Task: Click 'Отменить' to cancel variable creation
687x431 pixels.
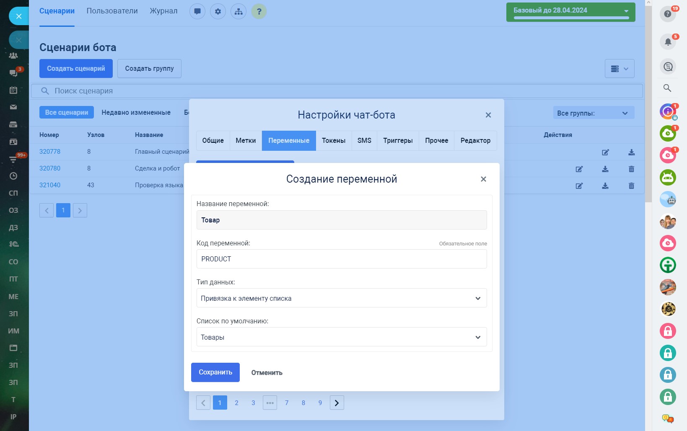Action: tap(267, 373)
